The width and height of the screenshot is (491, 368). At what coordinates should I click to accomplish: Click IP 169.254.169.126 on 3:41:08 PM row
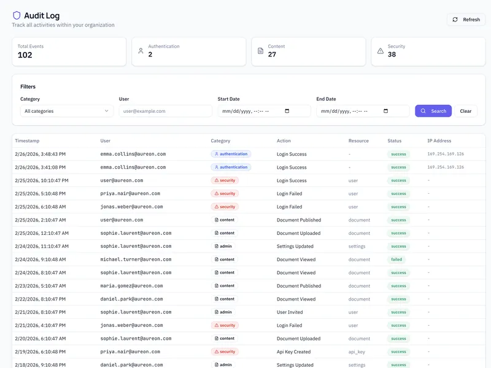pyautogui.click(x=446, y=167)
